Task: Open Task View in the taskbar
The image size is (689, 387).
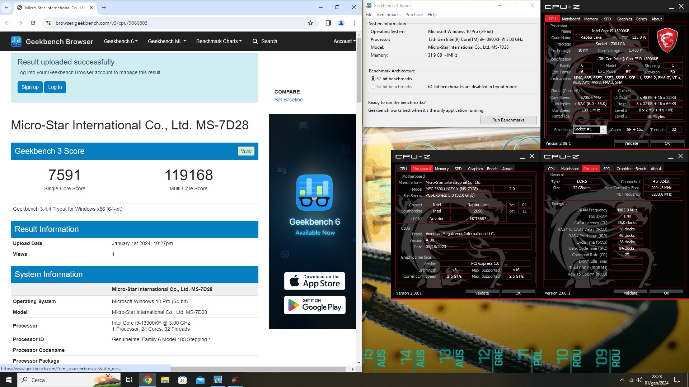Action: pos(129,380)
